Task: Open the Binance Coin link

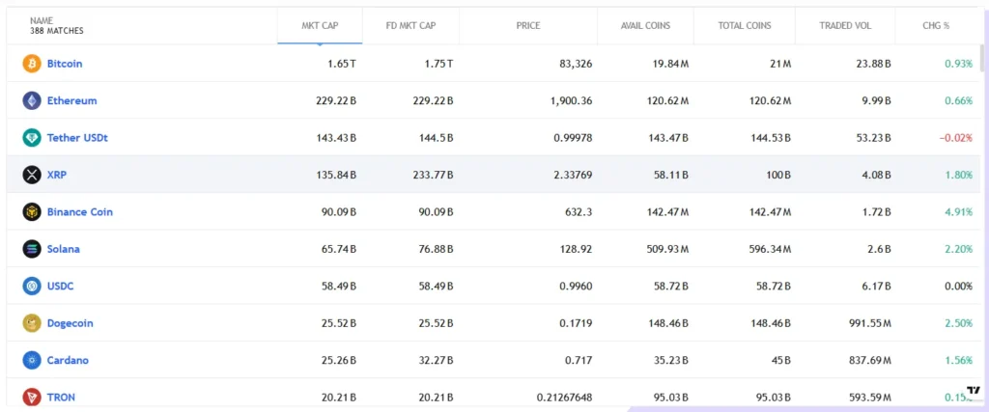Action: click(80, 211)
